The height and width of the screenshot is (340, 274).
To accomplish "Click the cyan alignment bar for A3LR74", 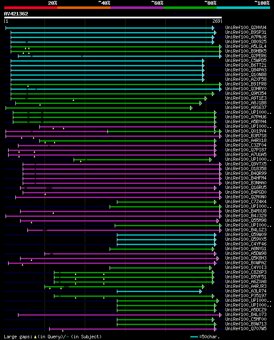I will tap(159, 291).
